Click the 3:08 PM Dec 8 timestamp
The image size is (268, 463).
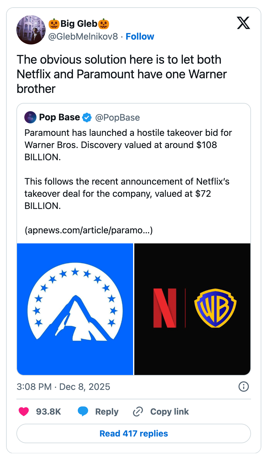pyautogui.click(x=63, y=387)
